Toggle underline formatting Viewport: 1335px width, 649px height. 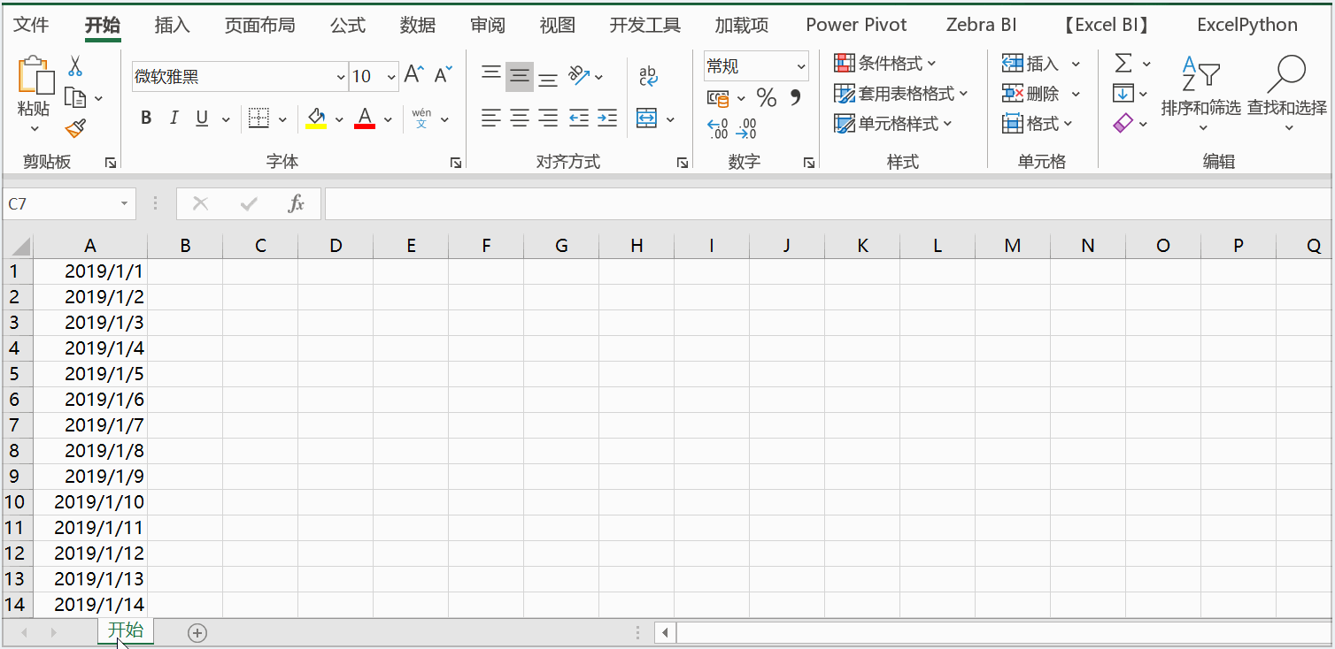click(x=202, y=118)
